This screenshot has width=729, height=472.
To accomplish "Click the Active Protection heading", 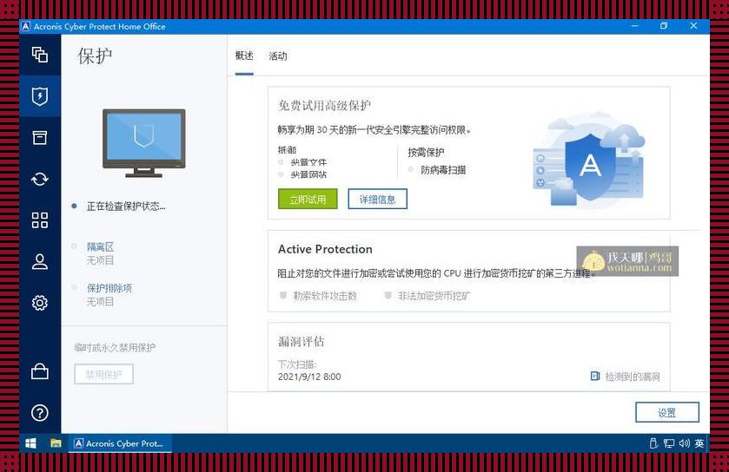I will pyautogui.click(x=325, y=249).
